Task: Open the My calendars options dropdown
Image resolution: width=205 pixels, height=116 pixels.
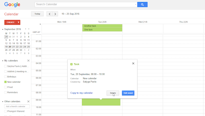Action: [x=29, y=61]
